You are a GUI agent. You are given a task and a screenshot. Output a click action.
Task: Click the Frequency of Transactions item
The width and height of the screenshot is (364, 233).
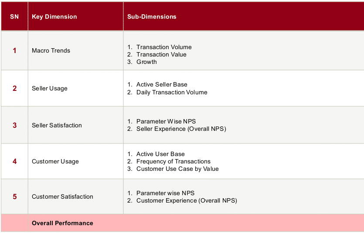pyautogui.click(x=173, y=161)
